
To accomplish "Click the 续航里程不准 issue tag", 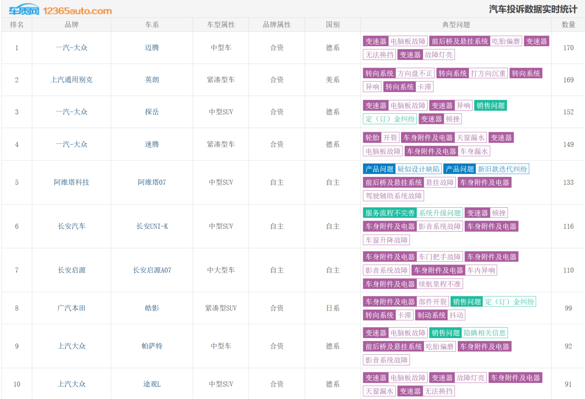I will coord(439,284).
